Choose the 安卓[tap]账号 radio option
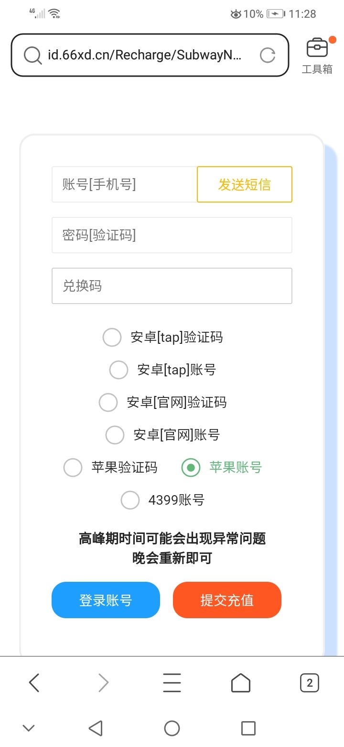The width and height of the screenshot is (344, 747). [119, 370]
